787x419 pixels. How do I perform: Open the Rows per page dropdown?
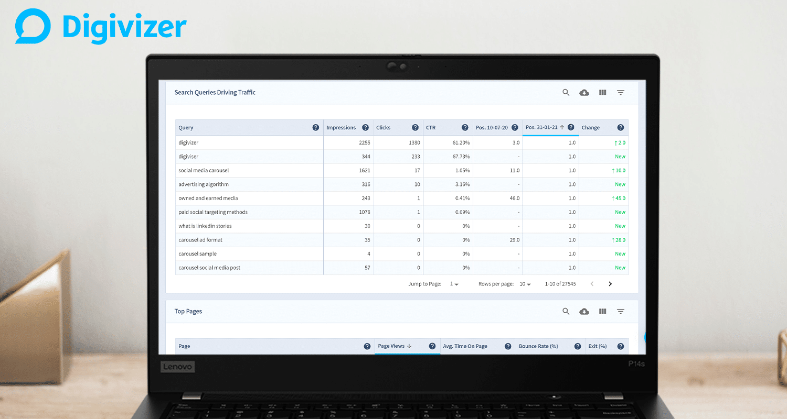coord(525,284)
